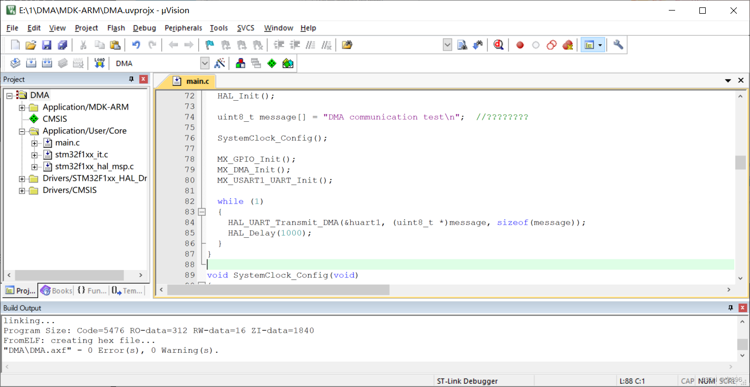Expand stm32f1xx_it.c tree node
This screenshot has height=387, width=750.
[35, 154]
